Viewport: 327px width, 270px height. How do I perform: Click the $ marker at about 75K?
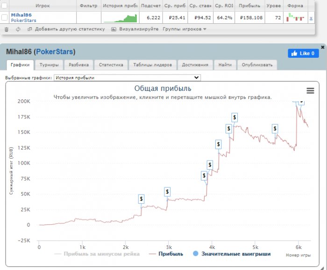click(204, 175)
